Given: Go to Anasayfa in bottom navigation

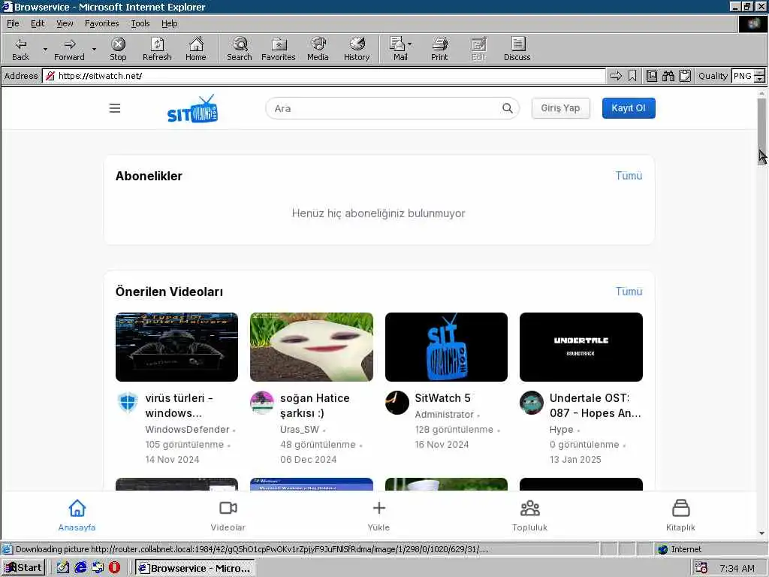Looking at the screenshot, I should tap(77, 515).
